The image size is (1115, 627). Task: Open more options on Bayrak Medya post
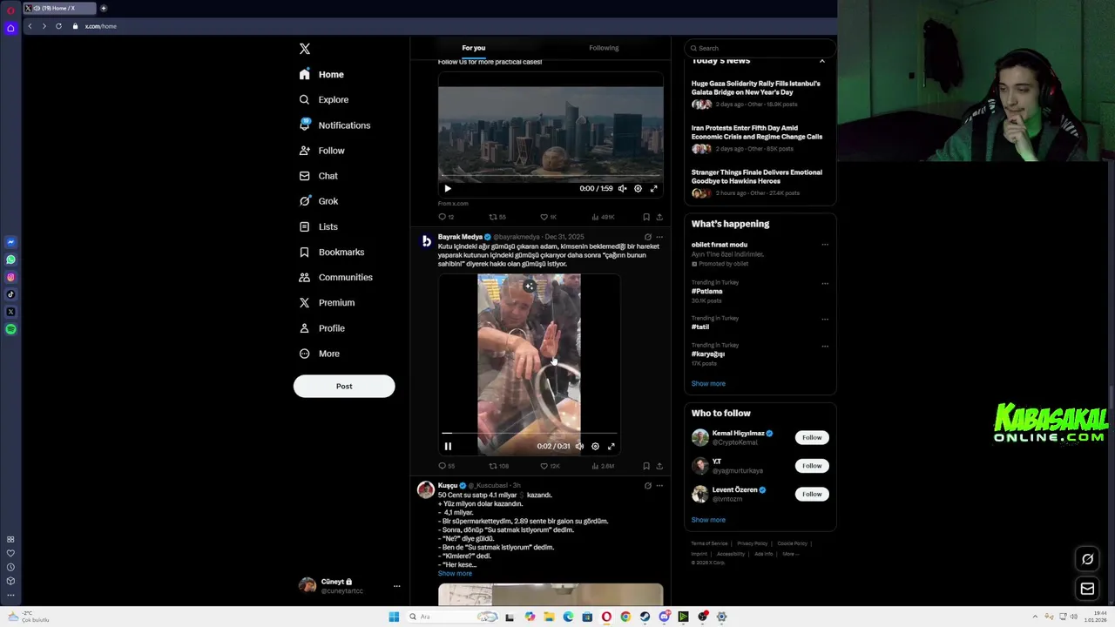659,237
